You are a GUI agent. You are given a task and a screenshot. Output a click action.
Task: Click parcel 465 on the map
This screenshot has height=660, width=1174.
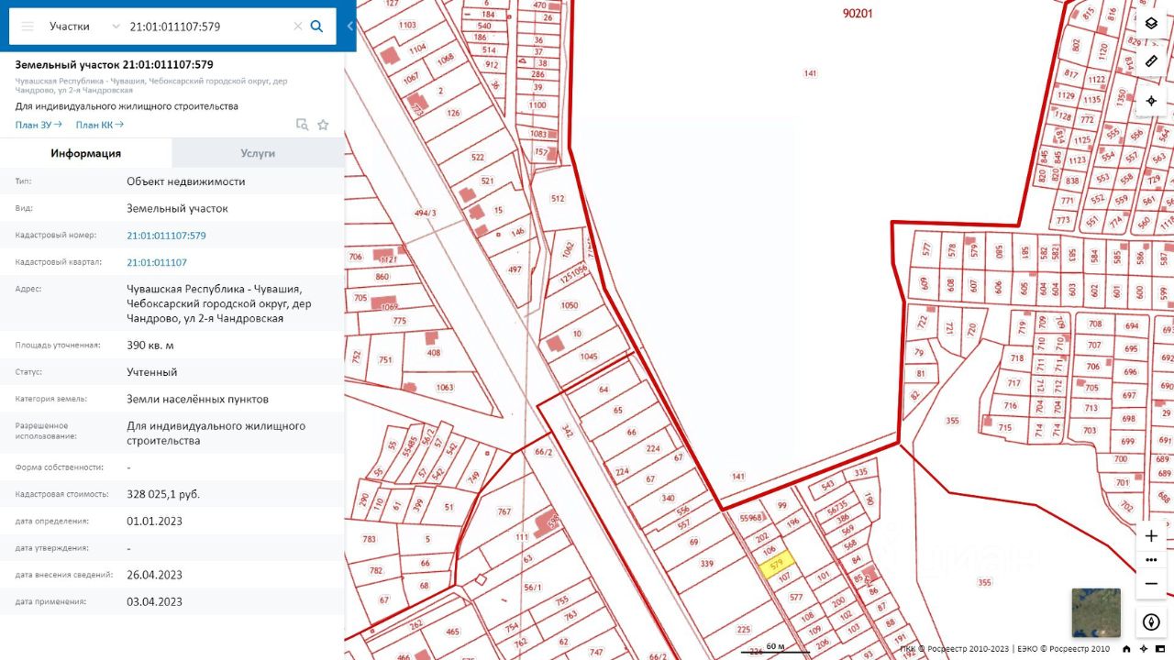point(453,632)
